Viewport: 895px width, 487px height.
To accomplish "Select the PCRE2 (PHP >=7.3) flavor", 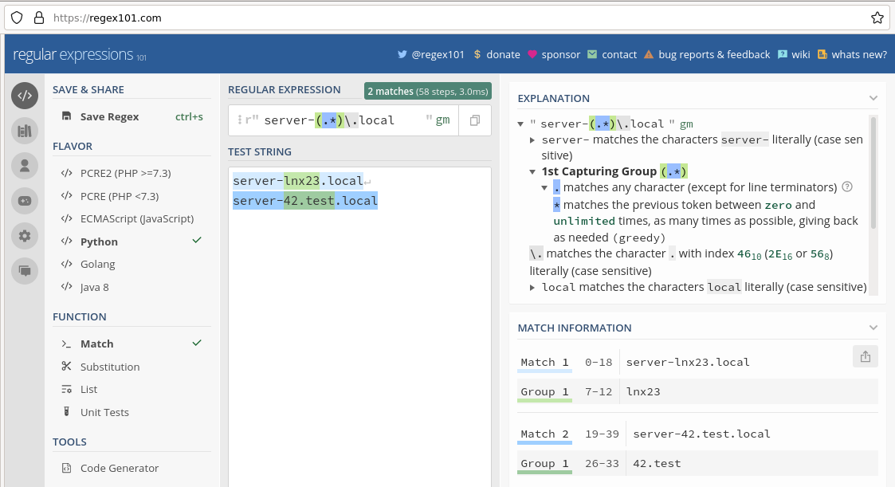I will [125, 173].
